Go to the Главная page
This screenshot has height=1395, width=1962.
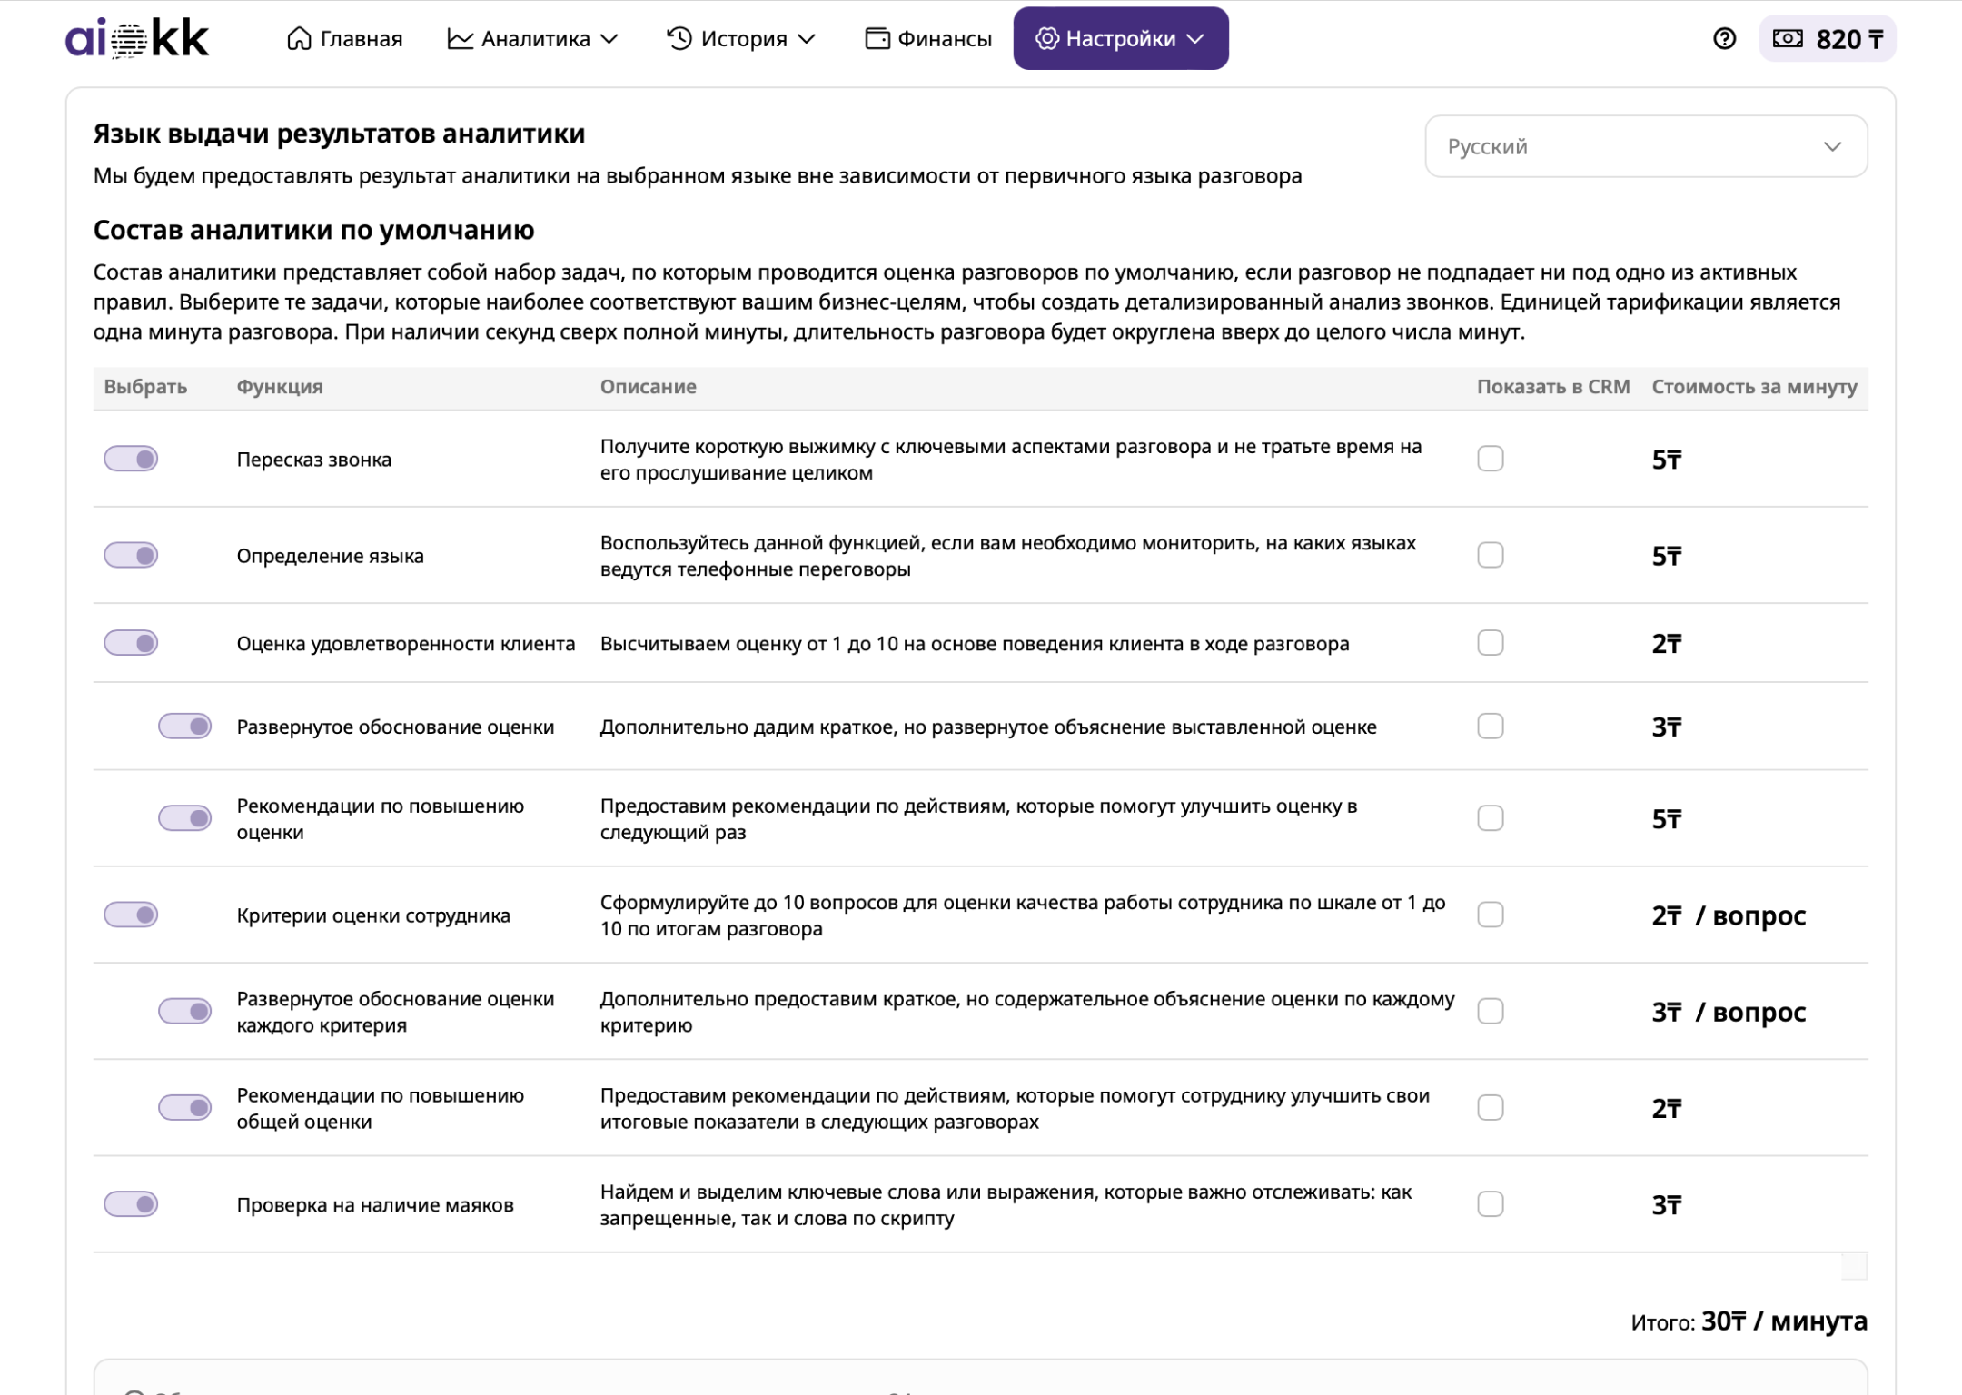[361, 38]
